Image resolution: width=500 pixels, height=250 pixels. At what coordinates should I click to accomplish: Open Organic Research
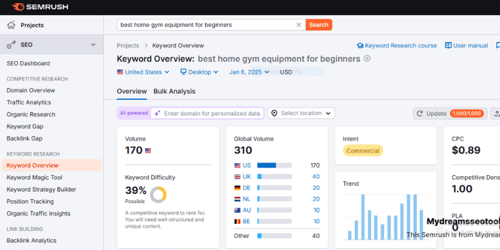(x=31, y=114)
